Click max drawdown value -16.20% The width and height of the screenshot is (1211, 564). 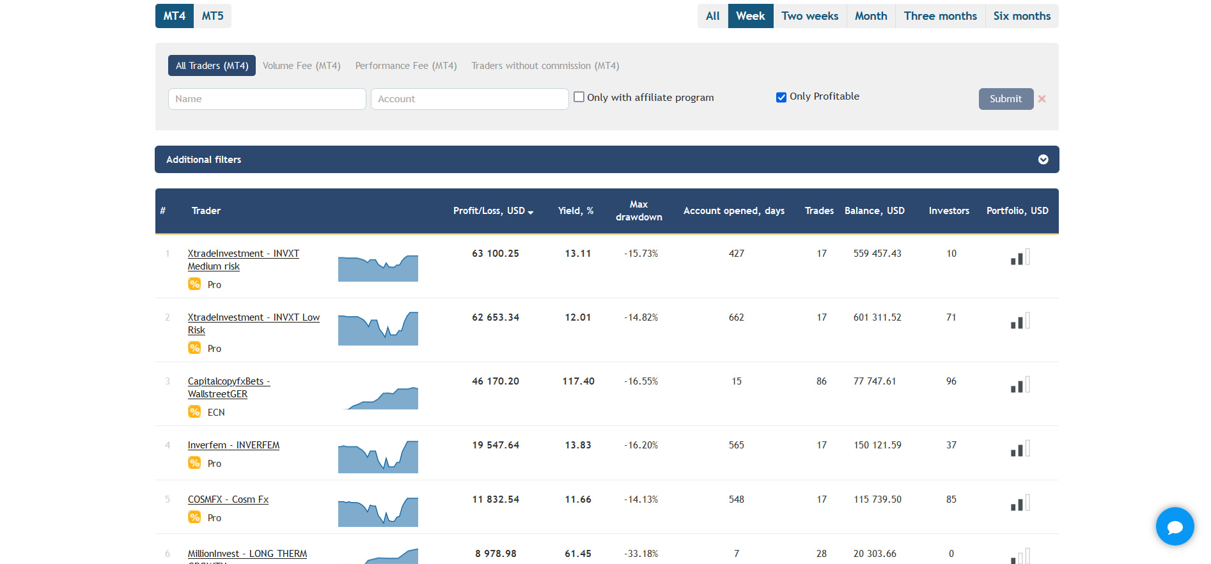point(641,445)
